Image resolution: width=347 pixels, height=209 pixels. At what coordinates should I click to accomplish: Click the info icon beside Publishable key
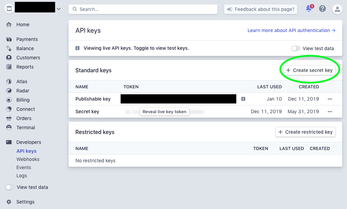point(243,99)
